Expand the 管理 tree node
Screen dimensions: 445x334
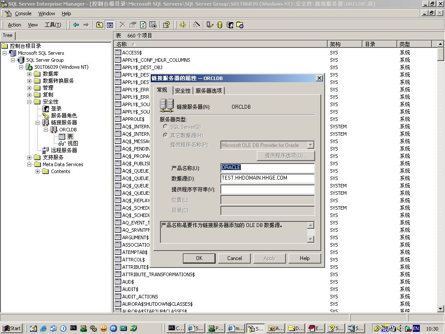click(x=29, y=88)
